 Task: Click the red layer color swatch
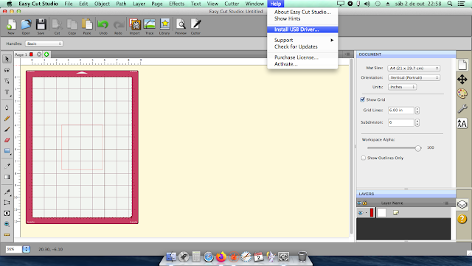tap(372, 213)
